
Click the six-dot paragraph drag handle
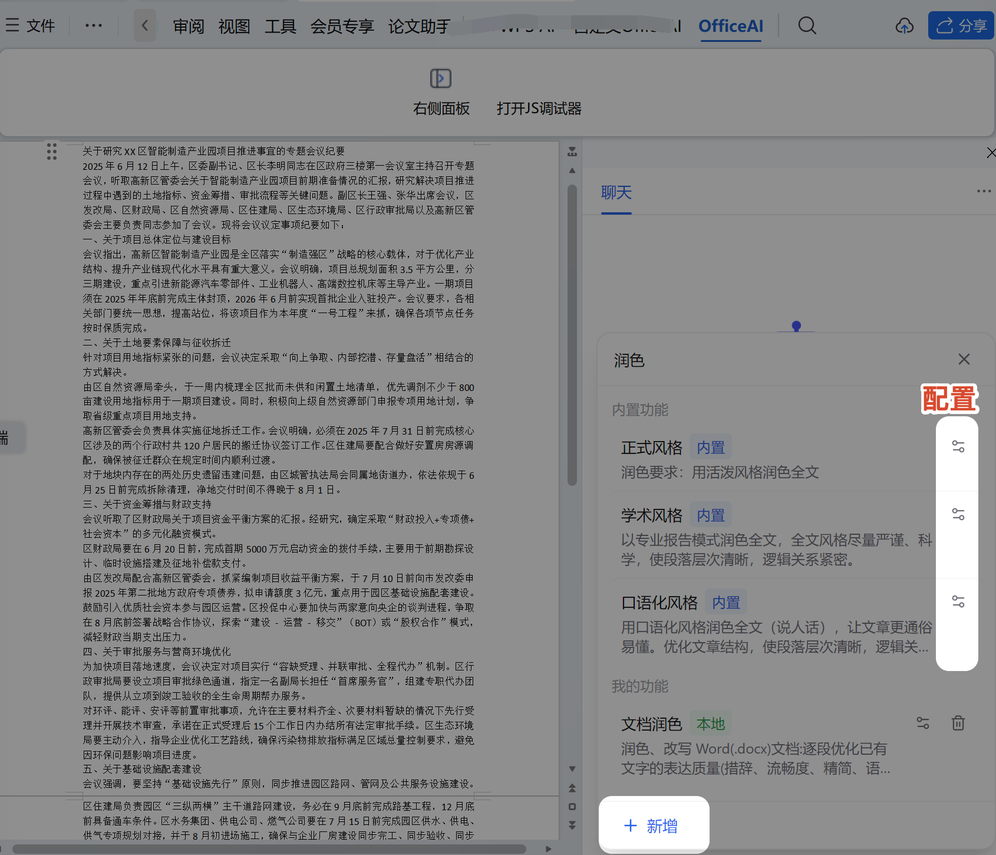coord(52,152)
